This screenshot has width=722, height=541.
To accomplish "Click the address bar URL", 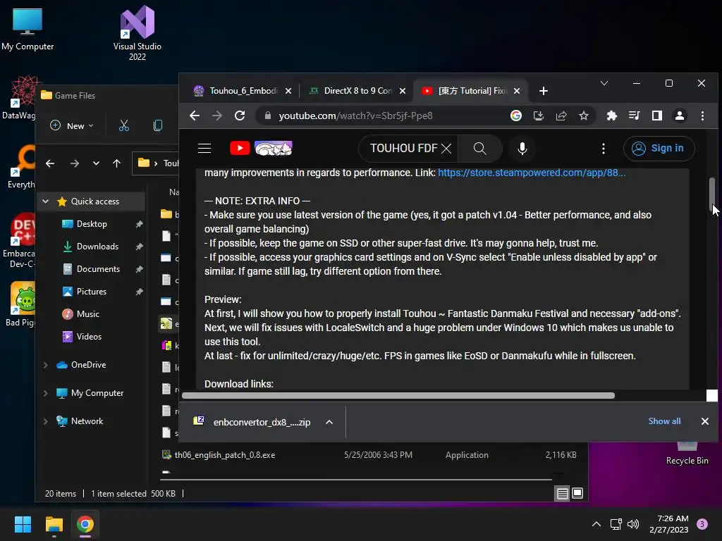I will pyautogui.click(x=355, y=116).
